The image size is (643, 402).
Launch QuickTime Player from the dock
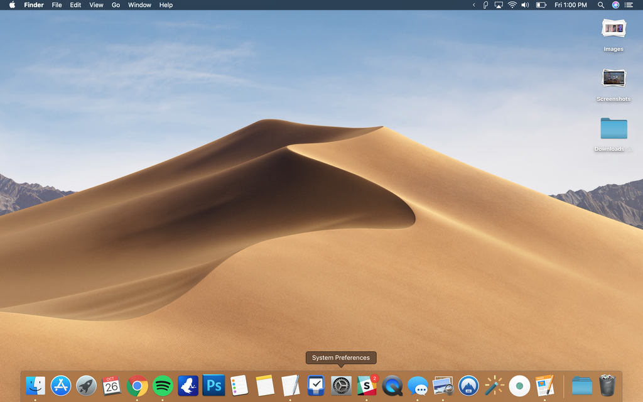tap(392, 385)
